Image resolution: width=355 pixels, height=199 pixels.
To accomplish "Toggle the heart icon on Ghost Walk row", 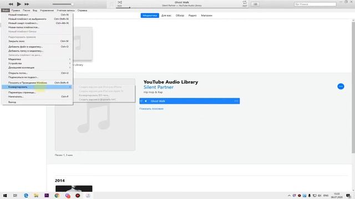I will 141,101.
